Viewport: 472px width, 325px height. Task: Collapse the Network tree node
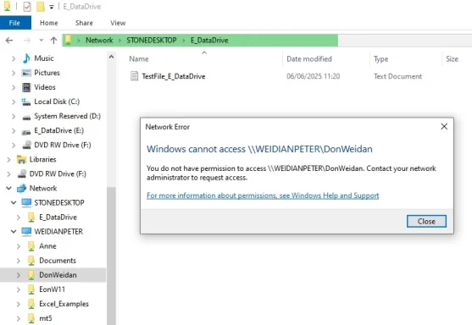point(8,188)
